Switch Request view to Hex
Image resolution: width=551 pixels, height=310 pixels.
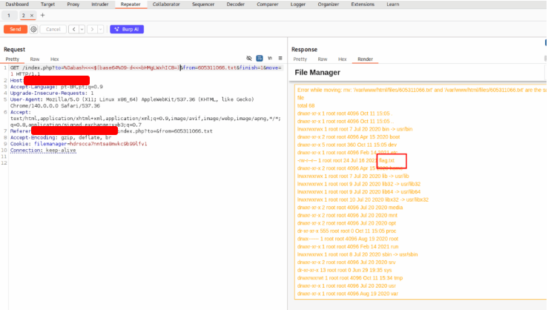pos(54,59)
